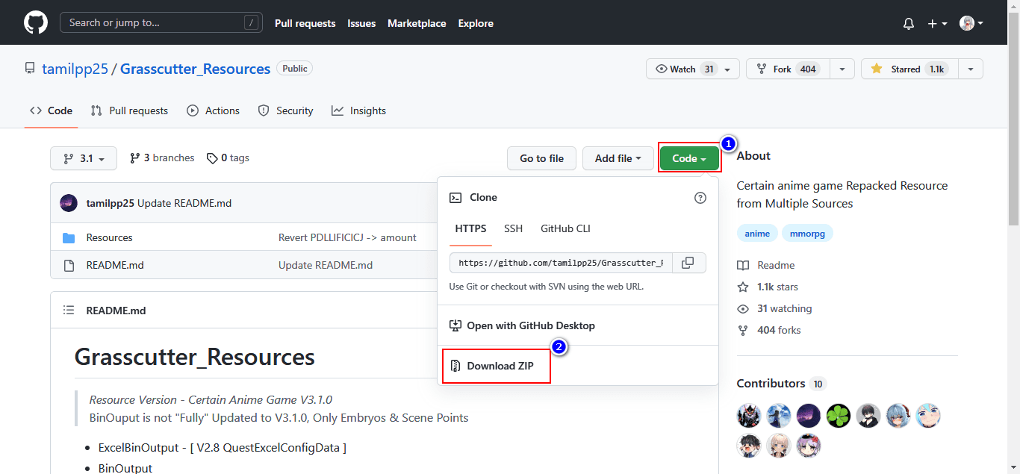Viewport: 1020px width, 474px height.
Task: Click the README table of contents icon
Action: point(69,311)
